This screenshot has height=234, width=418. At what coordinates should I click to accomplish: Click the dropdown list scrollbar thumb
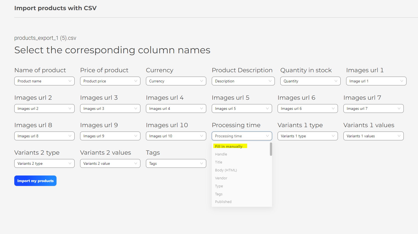tap(271, 149)
